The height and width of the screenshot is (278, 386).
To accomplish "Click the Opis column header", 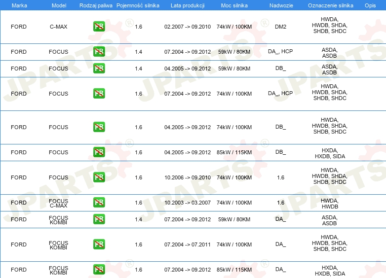I will 370,5.
